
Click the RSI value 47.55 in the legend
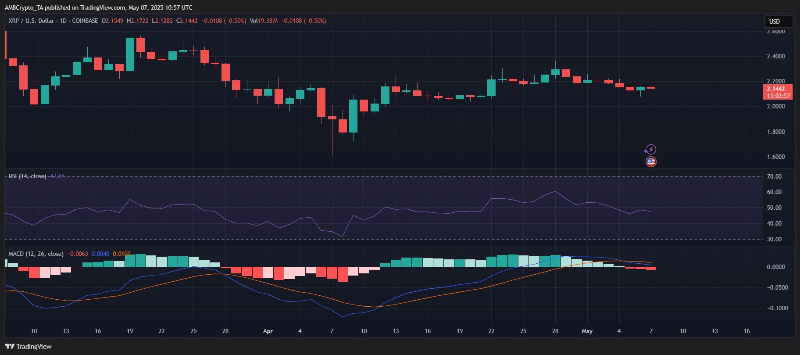tap(57, 176)
